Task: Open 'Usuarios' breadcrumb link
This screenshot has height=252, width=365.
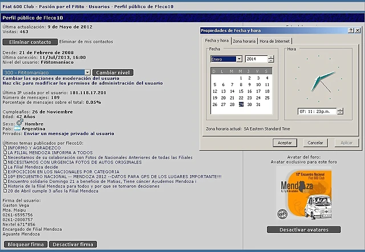Action: coord(99,6)
